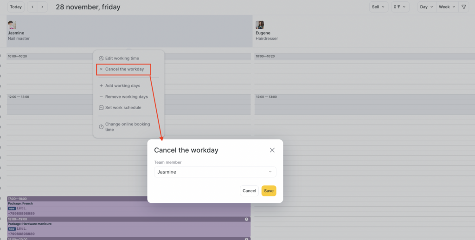475x240 pixels.
Task: Click the filter funnel icon
Action: [463, 7]
